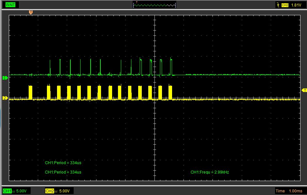Click the falling-edge trigger slope icon
This screenshot has height=195, width=307.
click(278, 5)
